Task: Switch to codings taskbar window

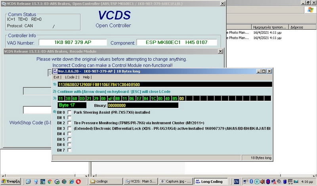Action: [x=106, y=181]
